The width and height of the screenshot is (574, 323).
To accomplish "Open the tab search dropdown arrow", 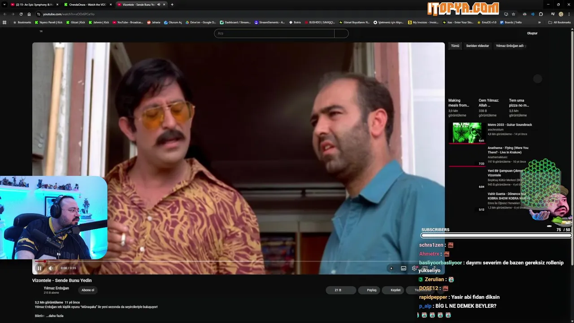I will point(4,4).
